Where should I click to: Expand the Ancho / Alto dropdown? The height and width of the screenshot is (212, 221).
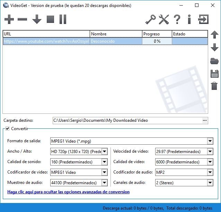pos(105,151)
